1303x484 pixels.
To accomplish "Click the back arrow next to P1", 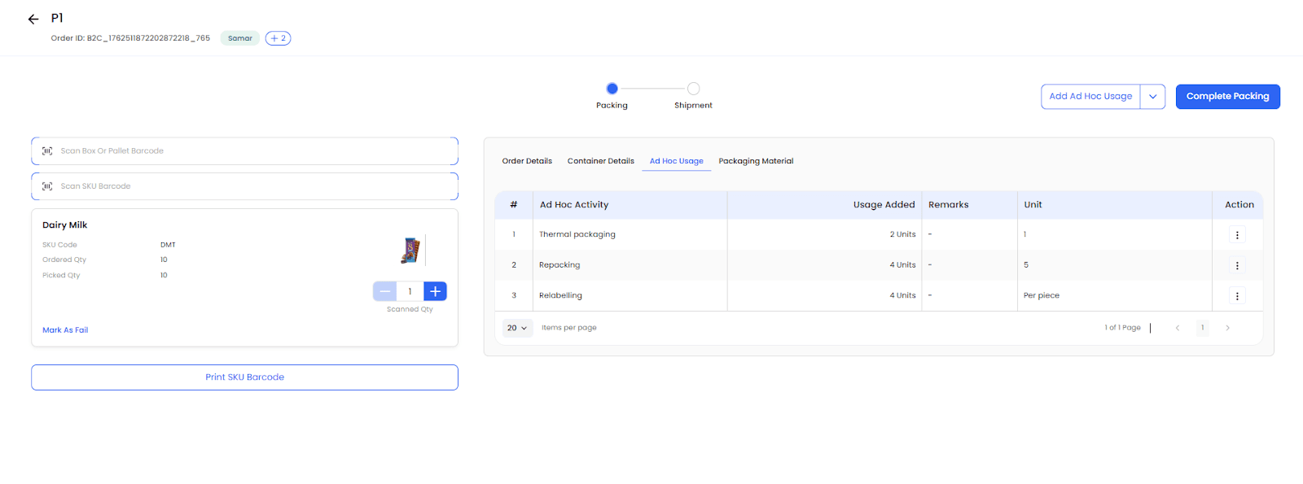I will pos(33,19).
